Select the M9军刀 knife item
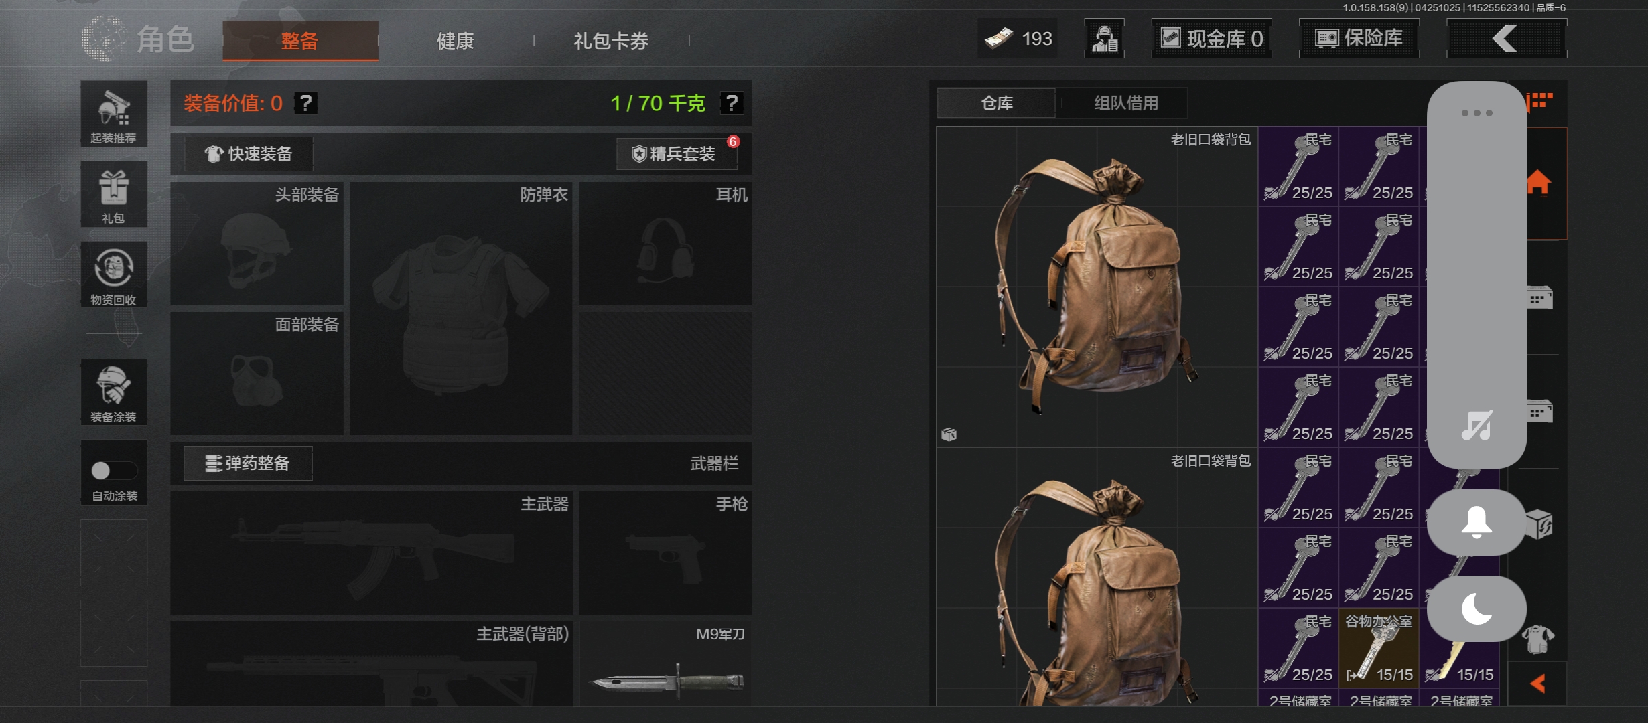Screen dimensions: 1648x723 666,663
